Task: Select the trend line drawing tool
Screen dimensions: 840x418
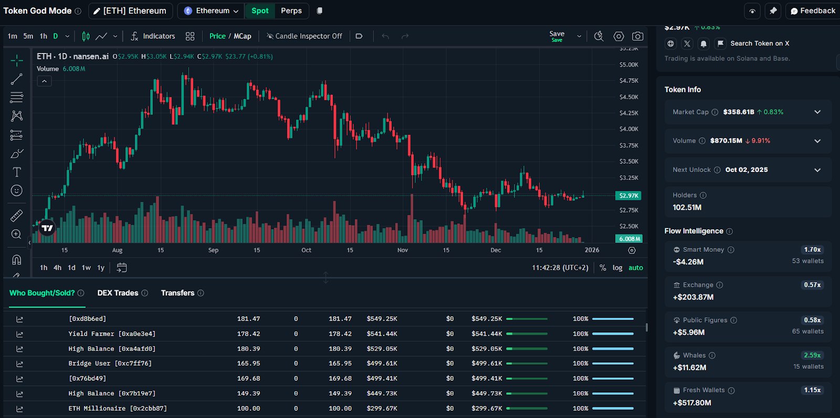Action: coord(17,79)
